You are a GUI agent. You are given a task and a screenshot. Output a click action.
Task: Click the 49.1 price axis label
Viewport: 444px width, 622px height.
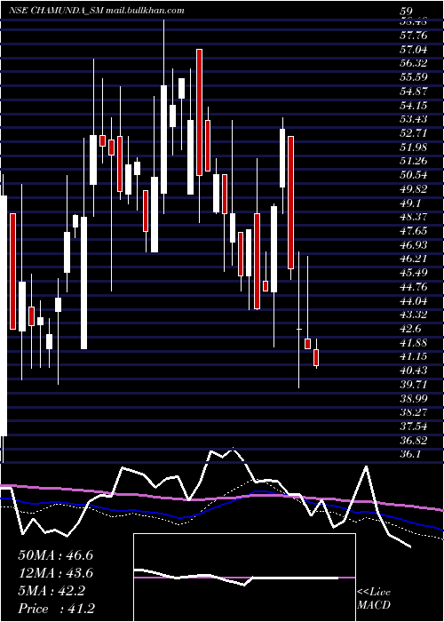point(410,203)
